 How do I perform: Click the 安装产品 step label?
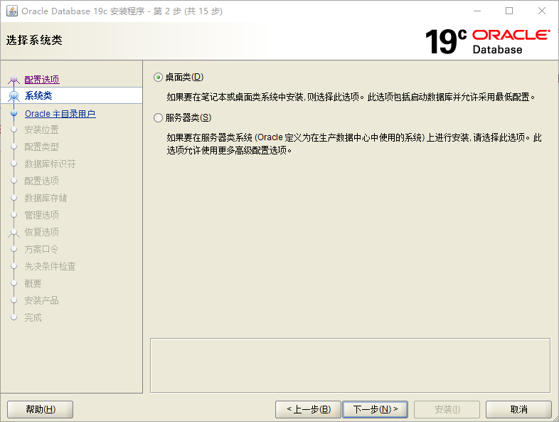[x=41, y=301]
